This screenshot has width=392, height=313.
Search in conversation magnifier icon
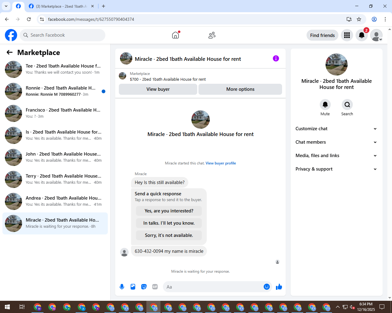click(347, 105)
